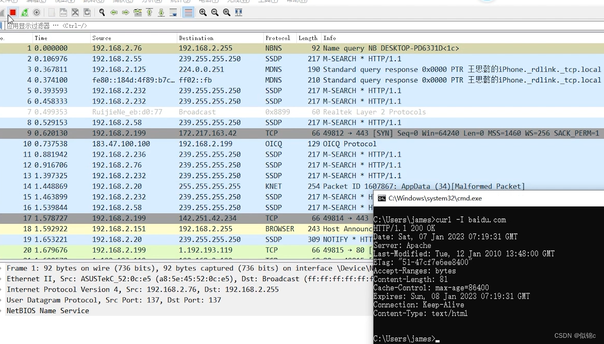Select packet 17 TCP to 142.251.42.234
The image size is (604, 344).
pyautogui.click(x=187, y=218)
